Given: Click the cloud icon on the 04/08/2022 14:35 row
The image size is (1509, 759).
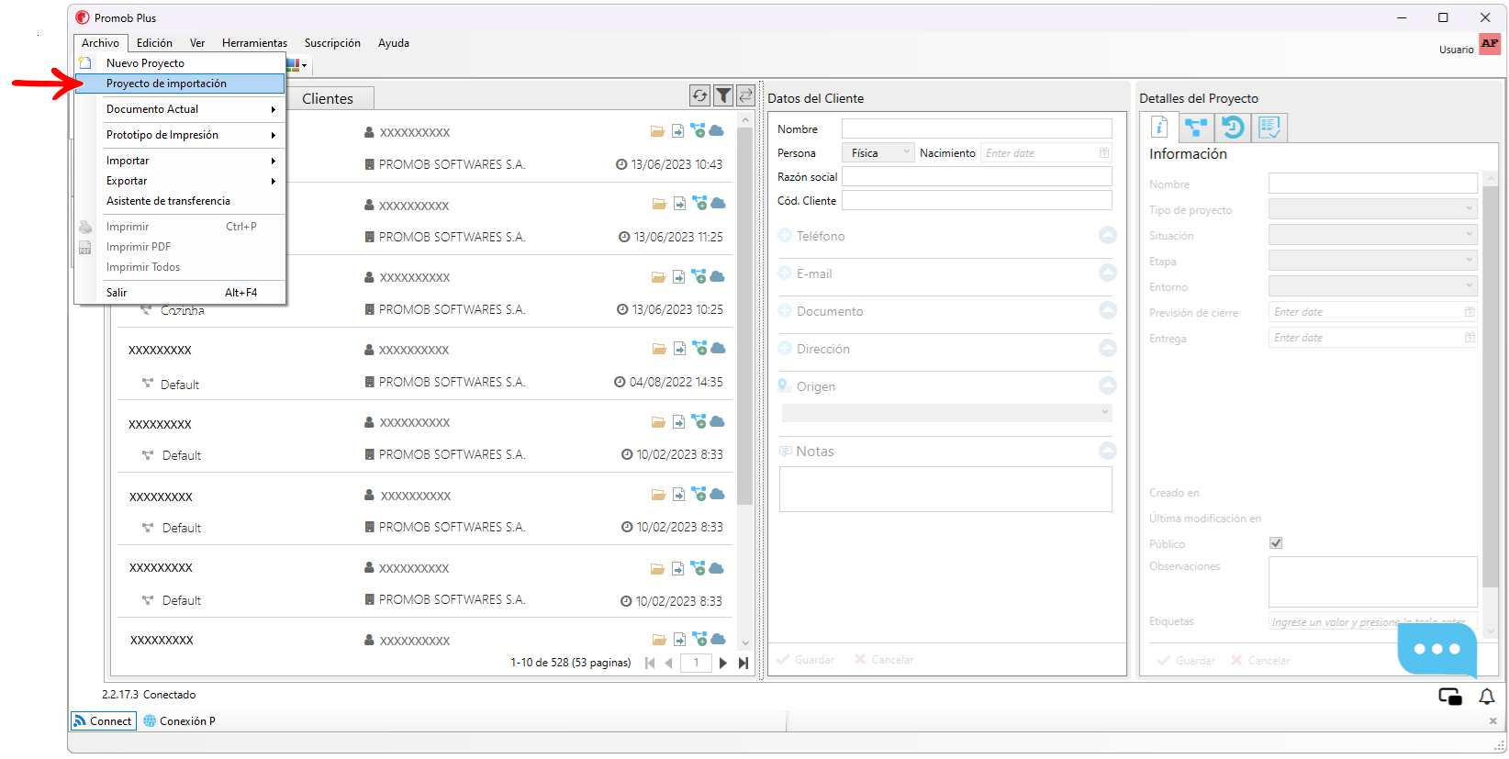Looking at the screenshot, I should click(x=718, y=348).
